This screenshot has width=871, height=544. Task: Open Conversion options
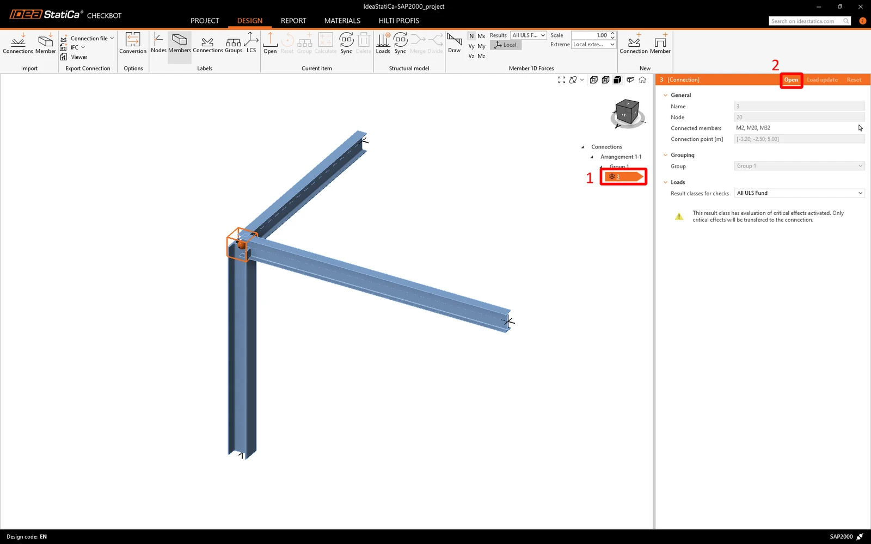[133, 43]
